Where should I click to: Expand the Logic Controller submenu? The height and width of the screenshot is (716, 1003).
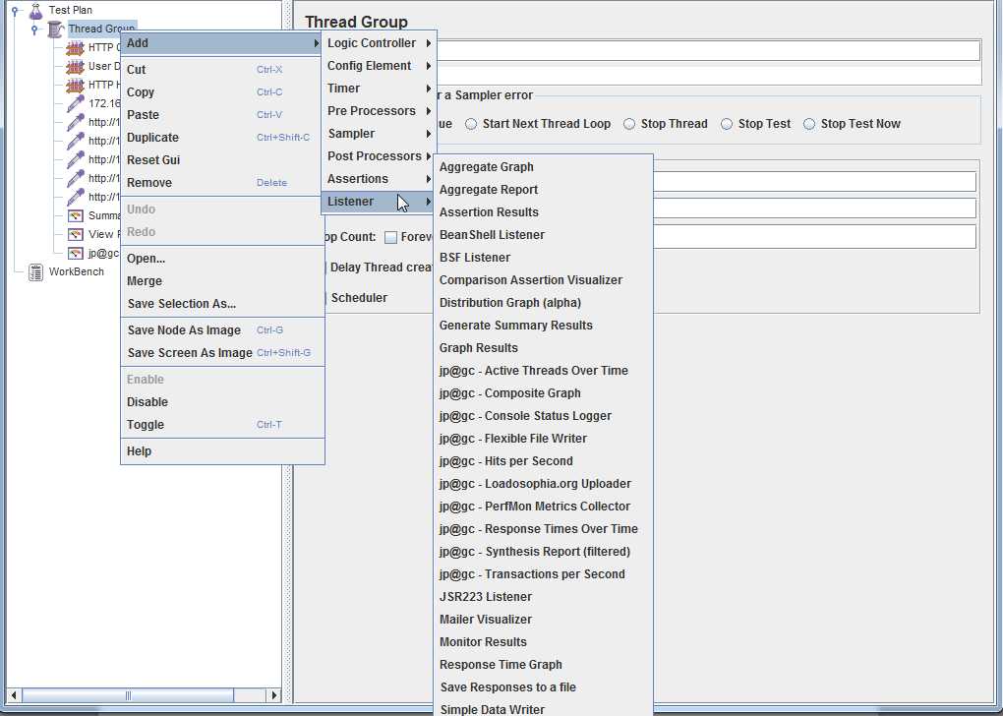[379, 43]
